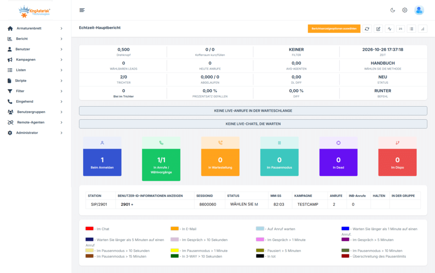Image resolution: width=435 pixels, height=273 pixels.
Task: Expand the Listen chevron
Action: [x=61, y=70]
